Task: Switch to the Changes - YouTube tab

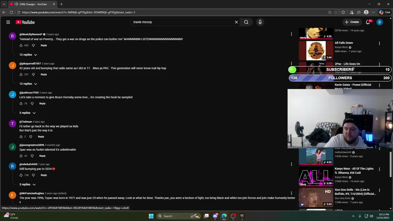Action: point(33,4)
